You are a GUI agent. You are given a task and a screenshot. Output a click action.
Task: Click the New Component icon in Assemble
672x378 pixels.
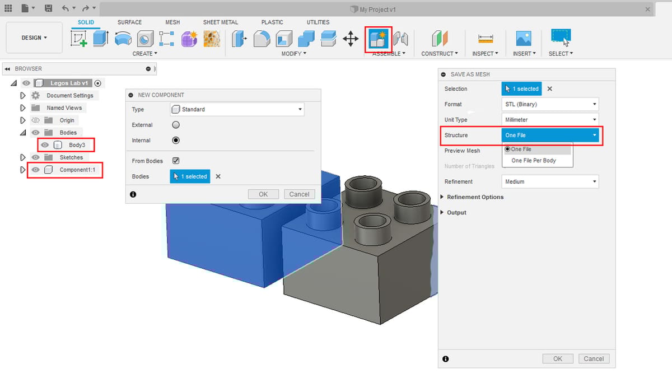click(x=378, y=39)
